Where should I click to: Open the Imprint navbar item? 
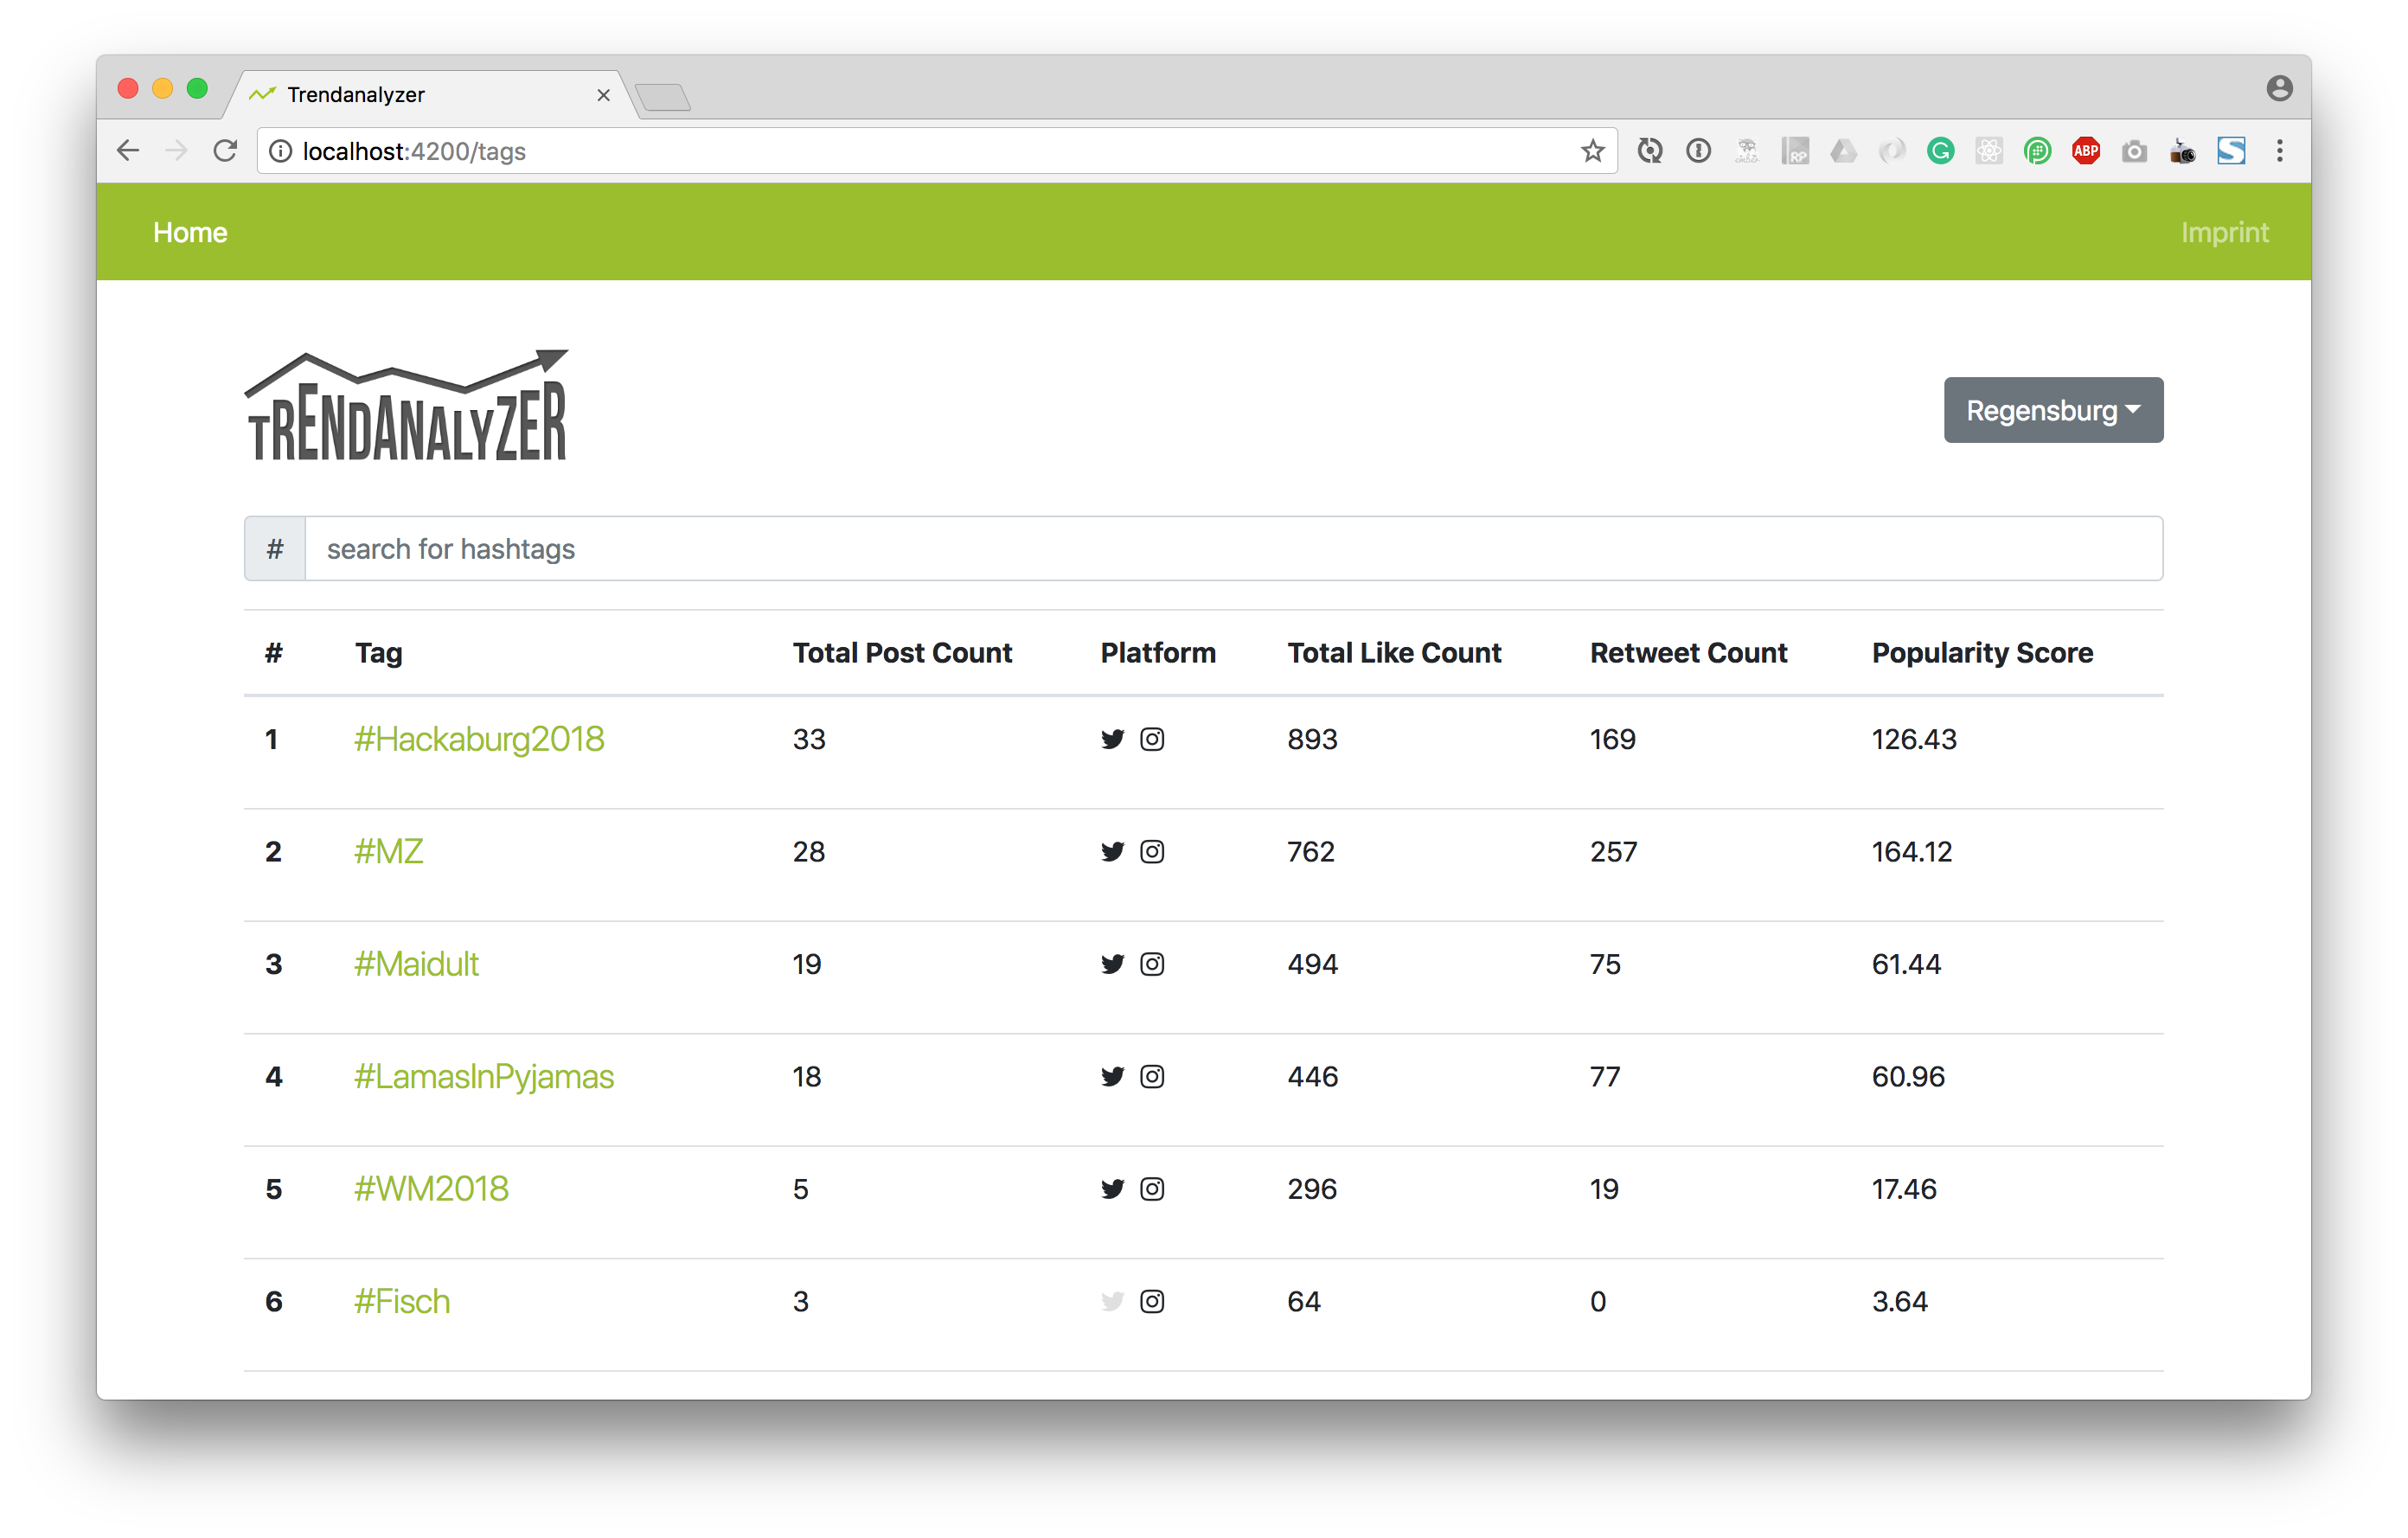(x=2224, y=232)
